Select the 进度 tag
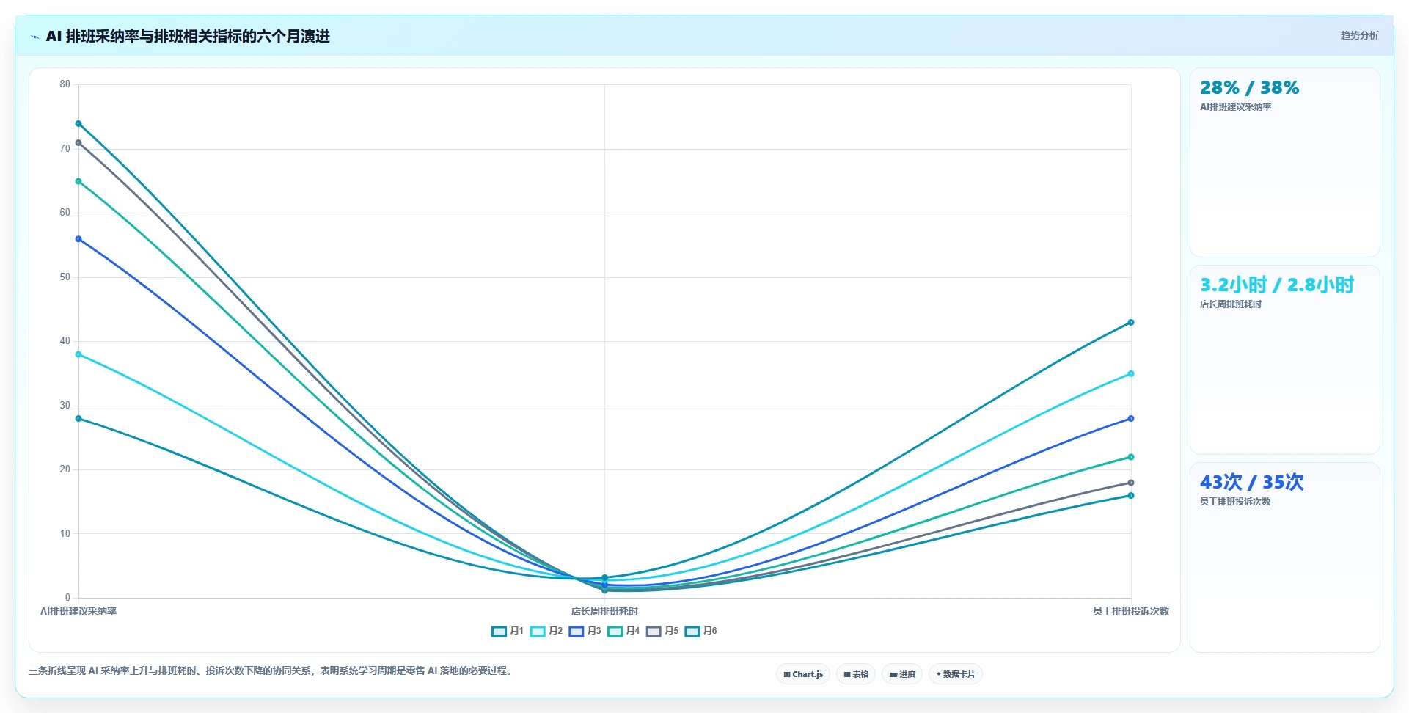 (902, 674)
